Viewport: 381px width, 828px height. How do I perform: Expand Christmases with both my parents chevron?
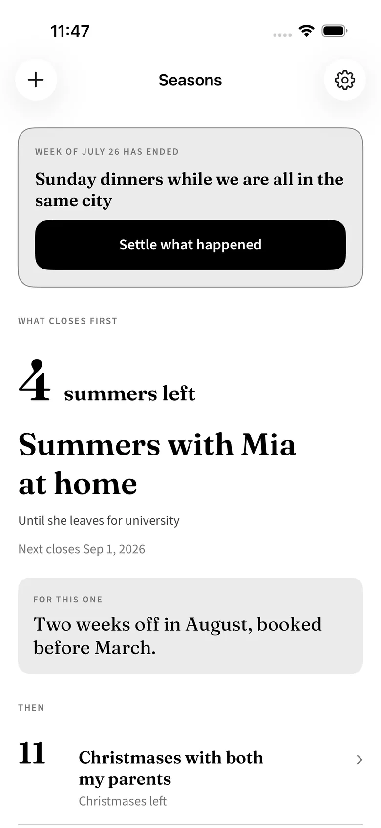(360, 759)
